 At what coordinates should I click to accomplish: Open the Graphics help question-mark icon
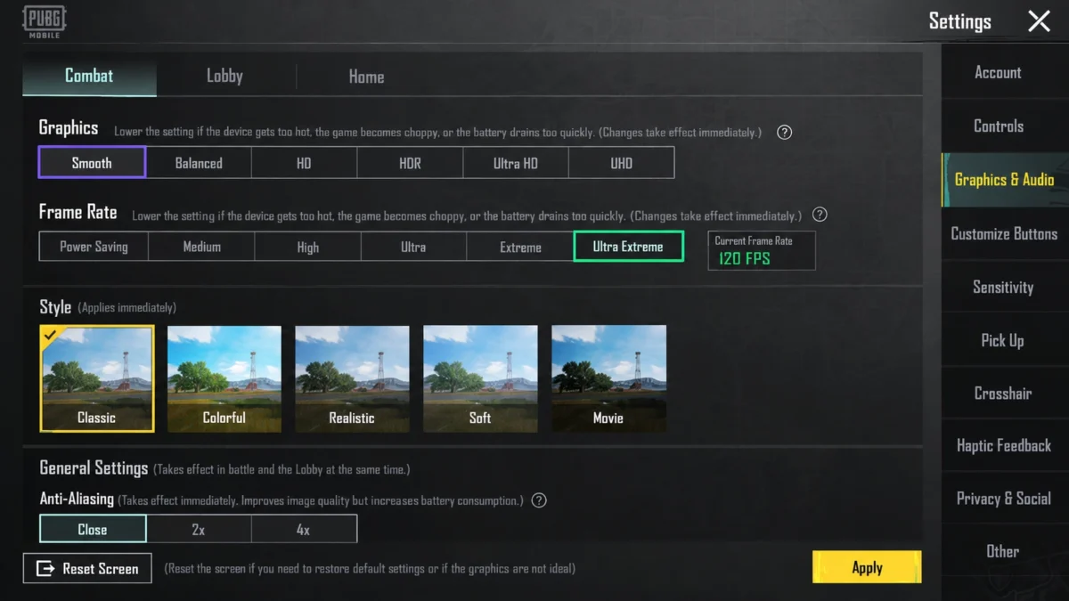pyautogui.click(x=784, y=133)
